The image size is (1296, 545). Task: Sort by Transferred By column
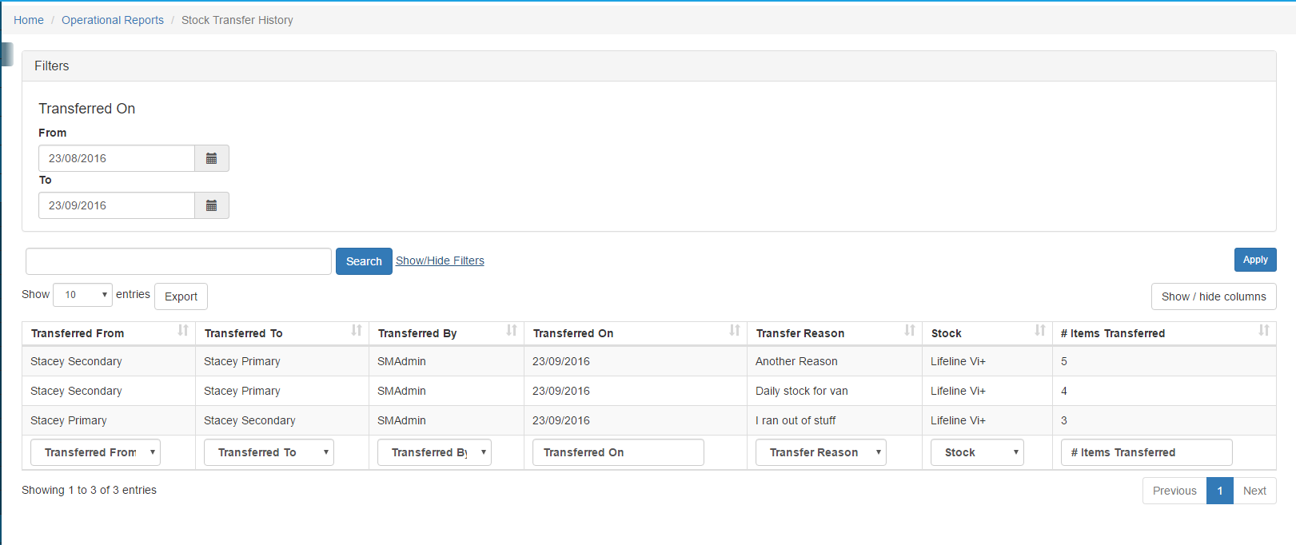tap(445, 333)
